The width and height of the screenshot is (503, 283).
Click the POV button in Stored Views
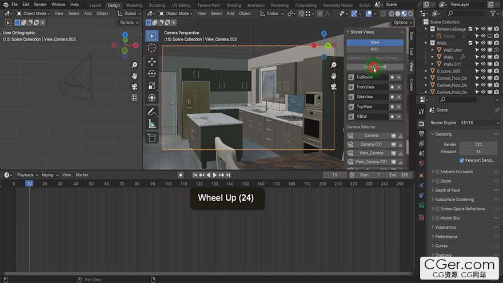375,50
